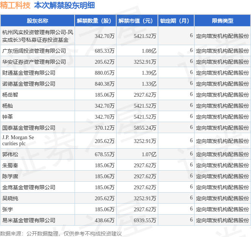Click the 370.12万 share quantity value
The width and height of the screenshot is (251, 237).
[x=105, y=128]
